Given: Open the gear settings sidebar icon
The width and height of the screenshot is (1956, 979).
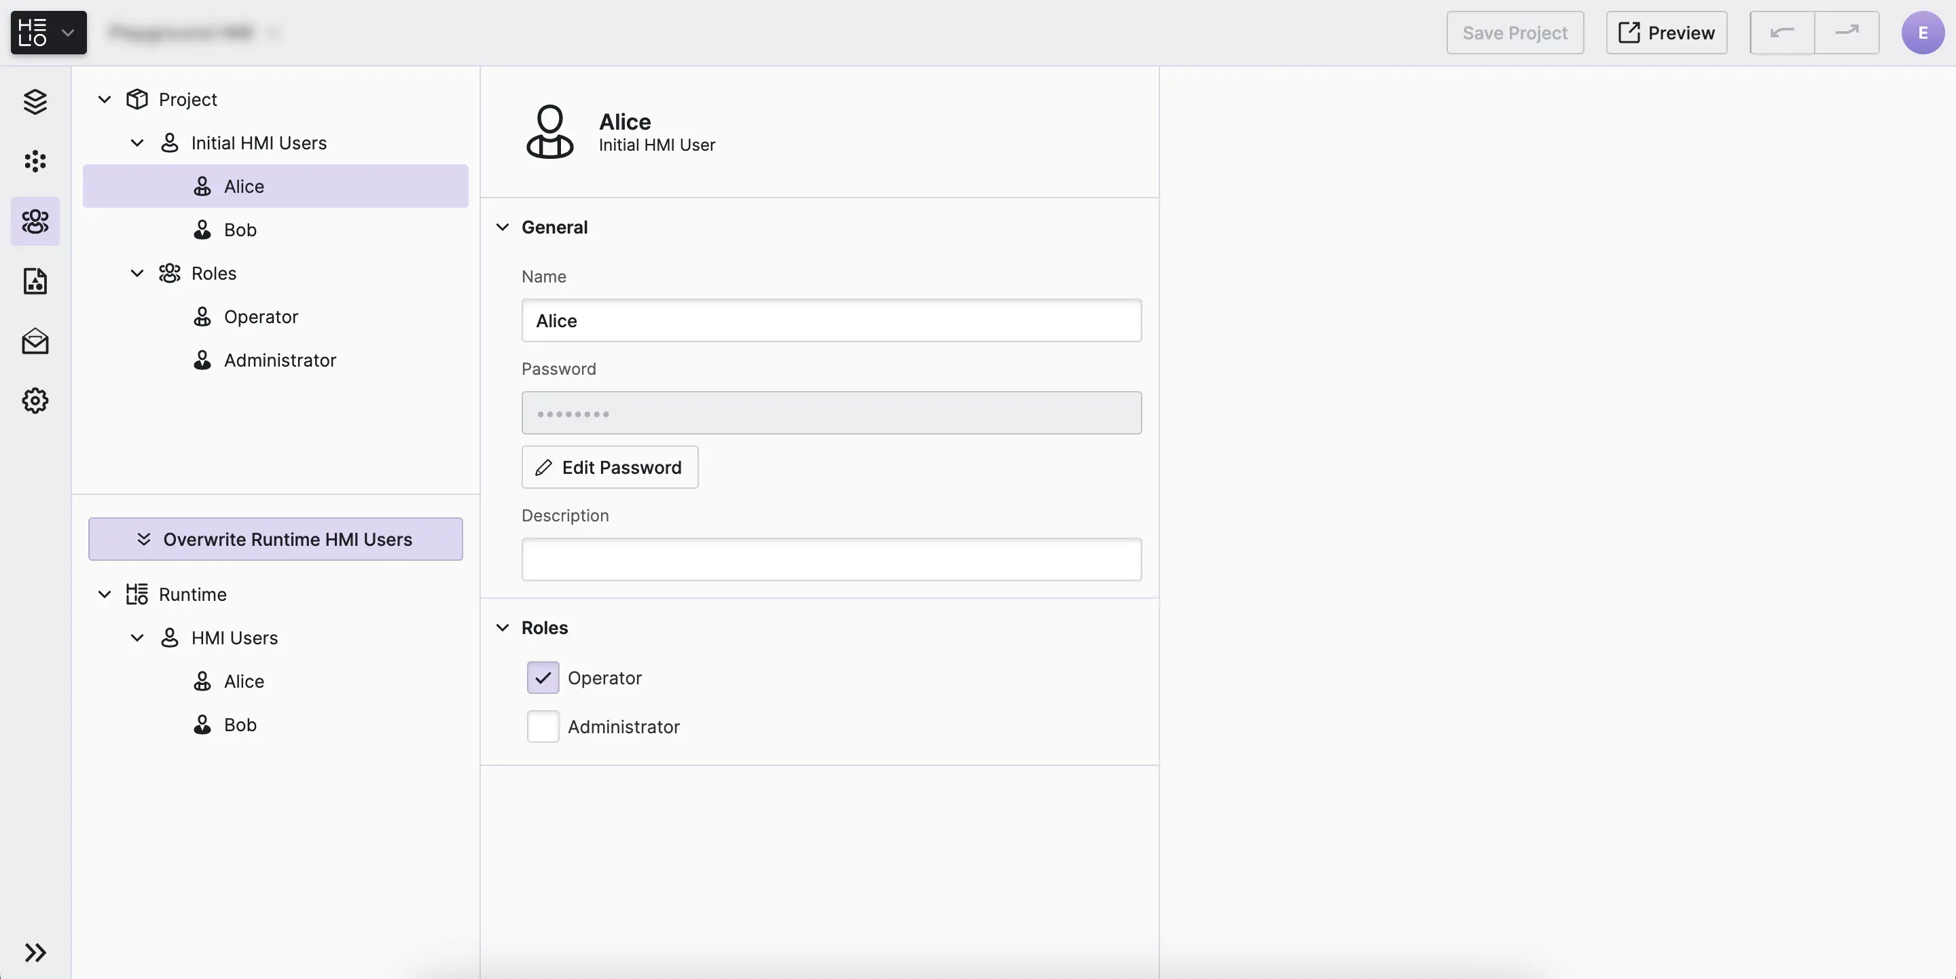Looking at the screenshot, I should point(35,401).
